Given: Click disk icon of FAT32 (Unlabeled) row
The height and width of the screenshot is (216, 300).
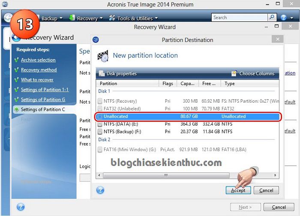Looking at the screenshot, I should 100,109.
